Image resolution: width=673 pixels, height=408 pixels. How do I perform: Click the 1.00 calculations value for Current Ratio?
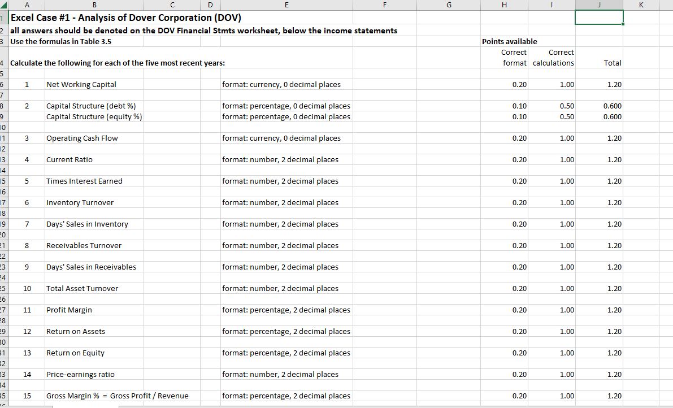tap(552, 159)
